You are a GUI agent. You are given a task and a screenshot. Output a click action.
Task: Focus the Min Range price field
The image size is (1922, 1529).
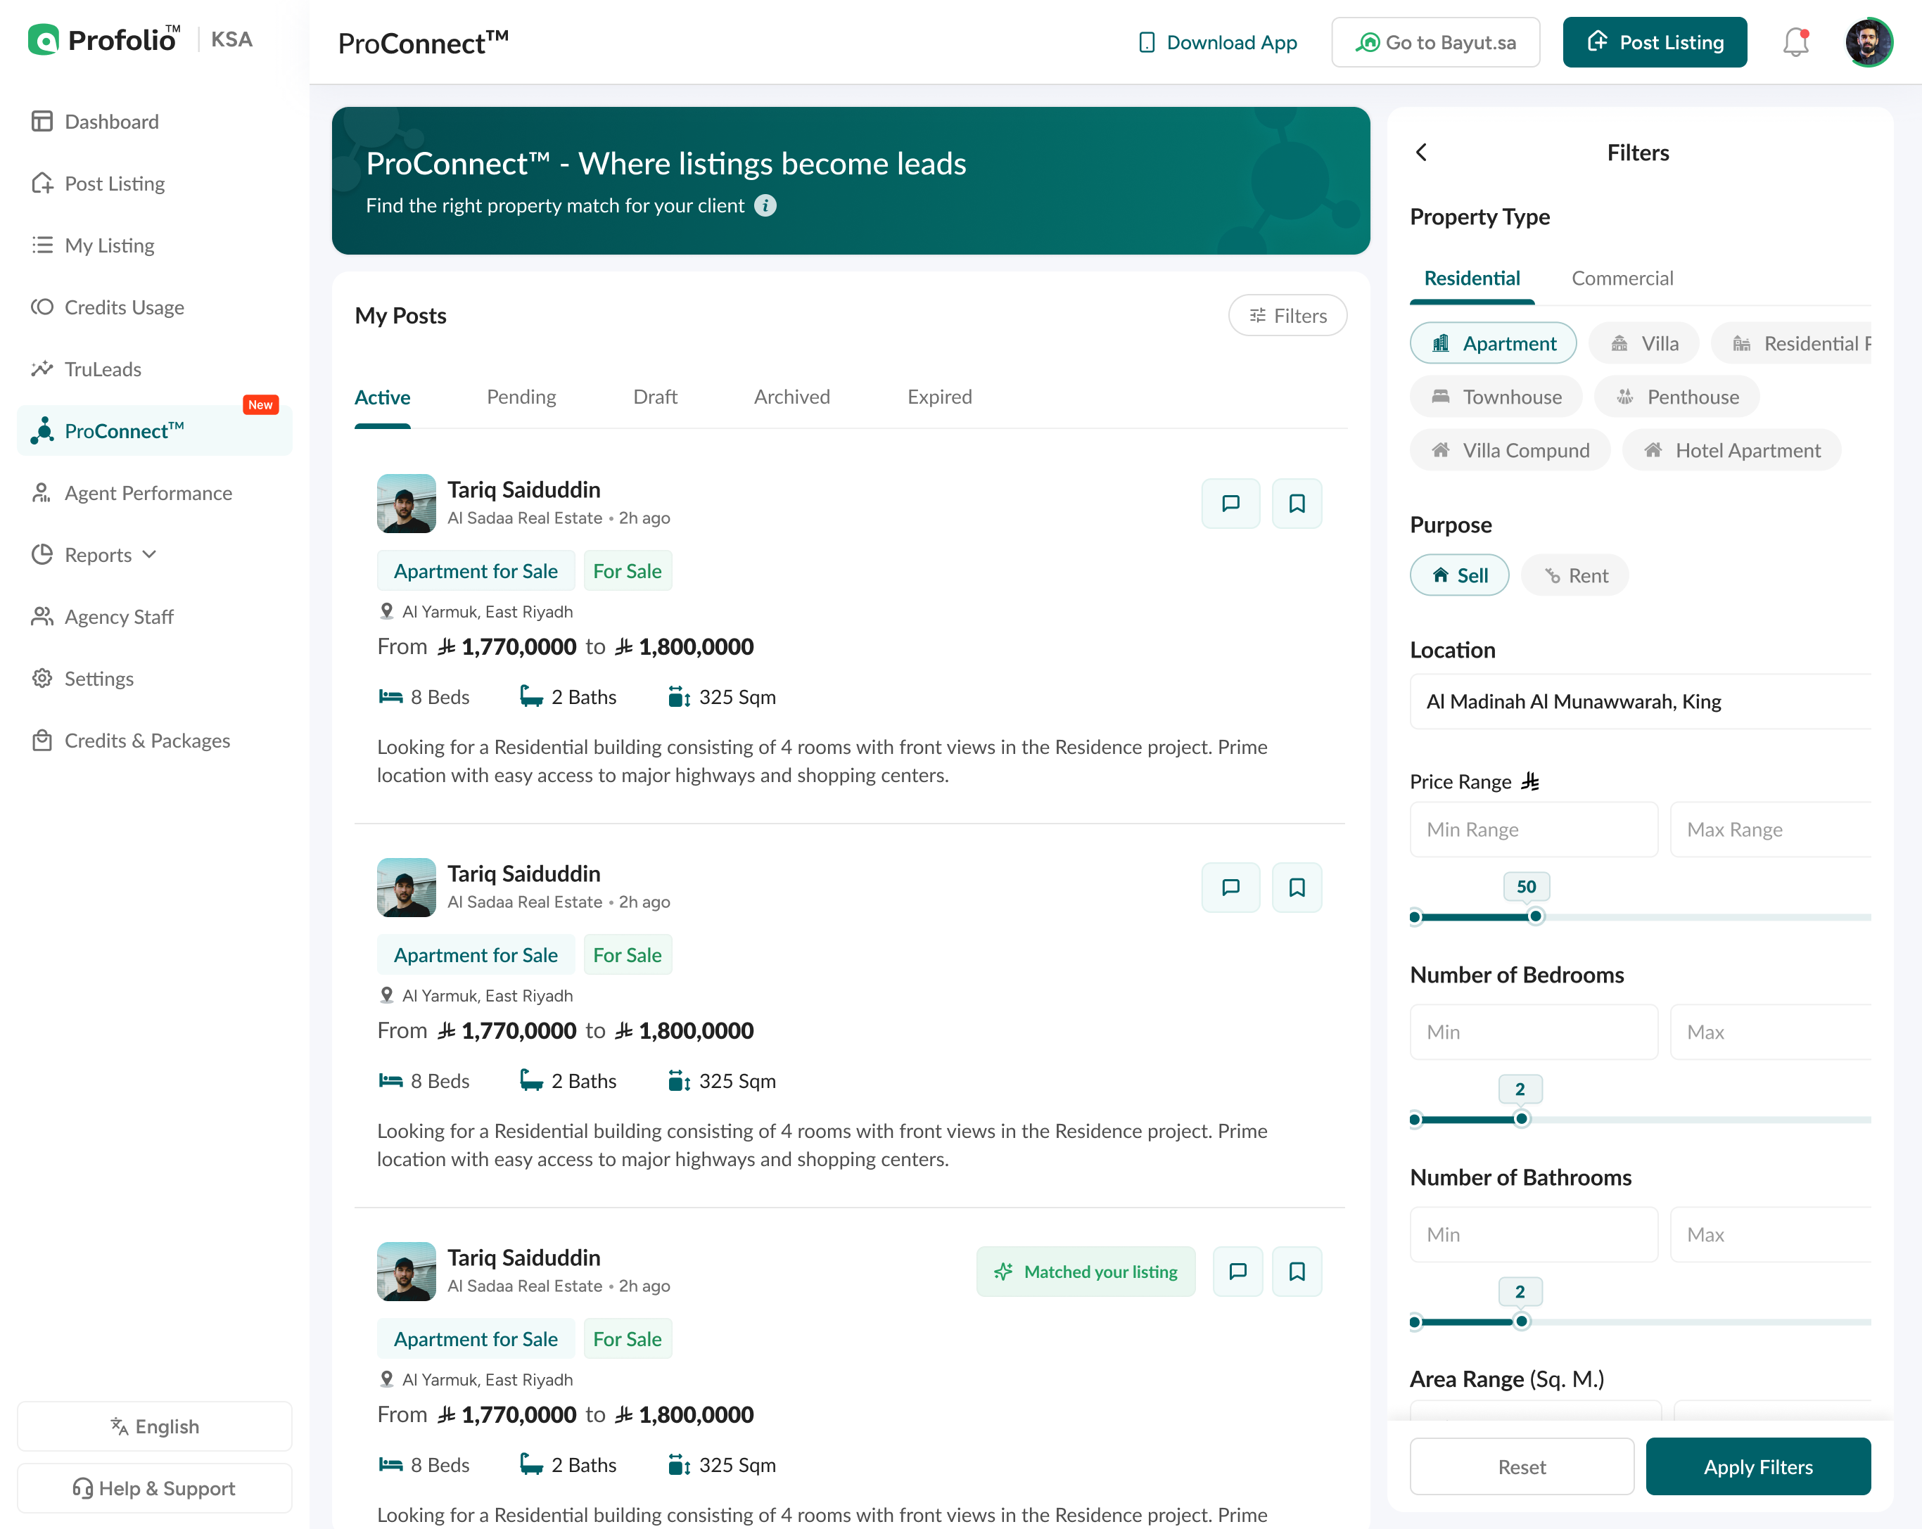(x=1534, y=829)
